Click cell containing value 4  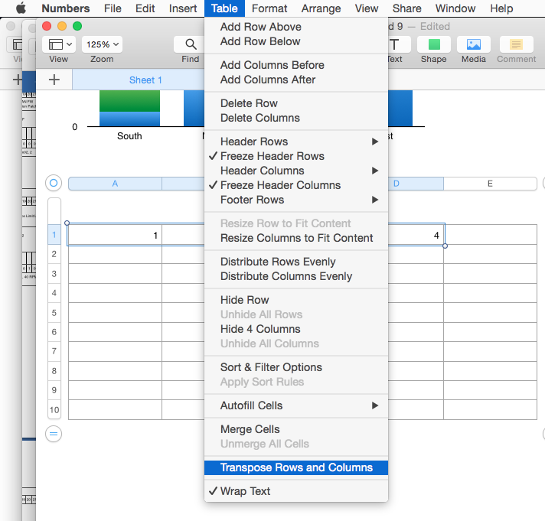(x=416, y=235)
